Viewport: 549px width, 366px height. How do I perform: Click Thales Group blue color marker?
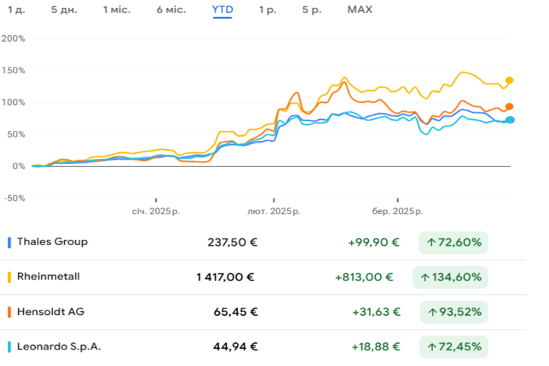coord(9,242)
